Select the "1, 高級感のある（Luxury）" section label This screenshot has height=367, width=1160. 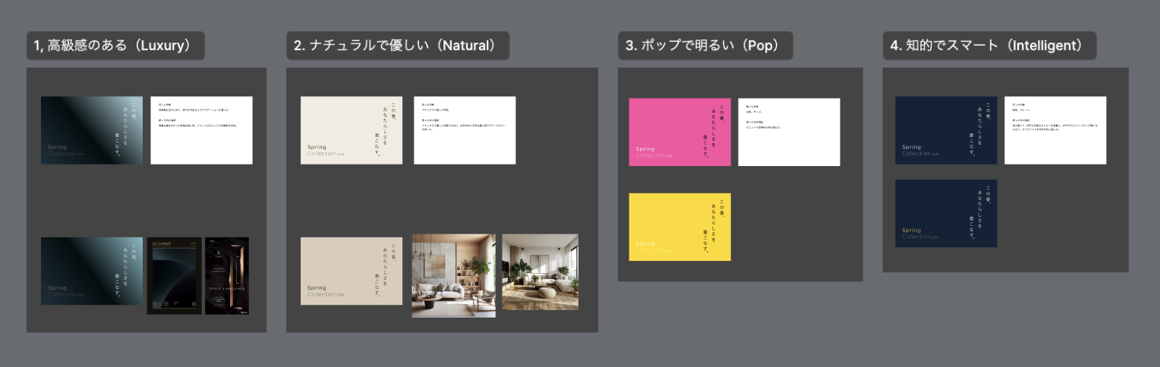click(x=116, y=45)
